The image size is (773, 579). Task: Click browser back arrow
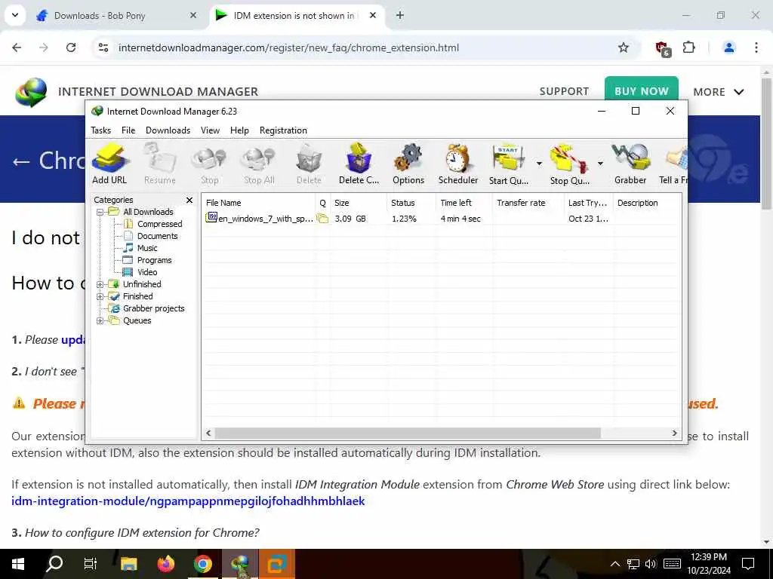click(x=17, y=47)
